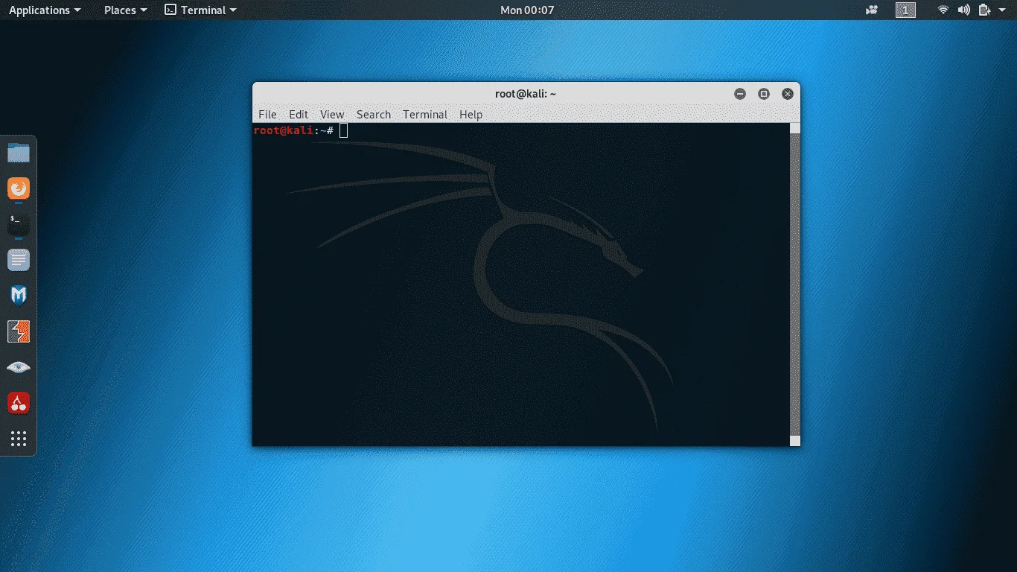The image size is (1017, 572).
Task: Click the Terminal icon in the dock
Action: coord(19,224)
